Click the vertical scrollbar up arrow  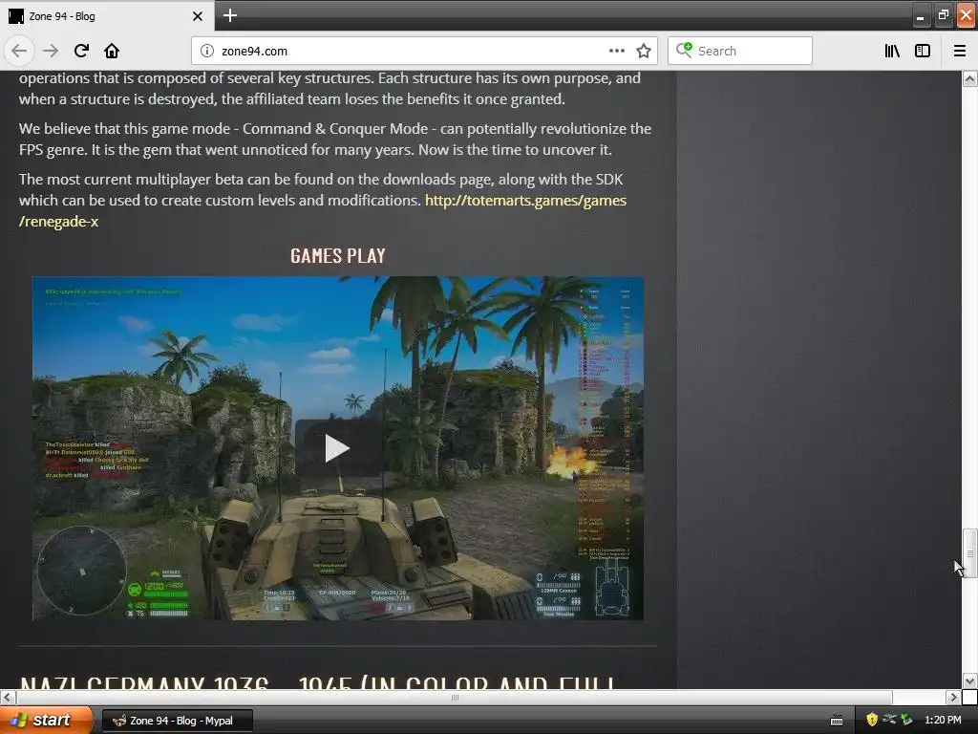[x=969, y=78]
